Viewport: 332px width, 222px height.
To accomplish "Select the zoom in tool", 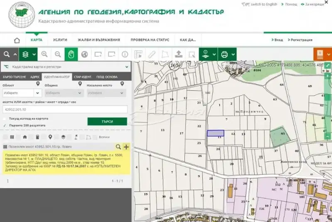I will 44,54.
